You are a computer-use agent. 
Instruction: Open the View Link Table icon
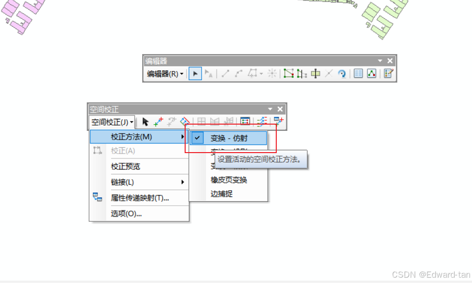click(x=246, y=122)
